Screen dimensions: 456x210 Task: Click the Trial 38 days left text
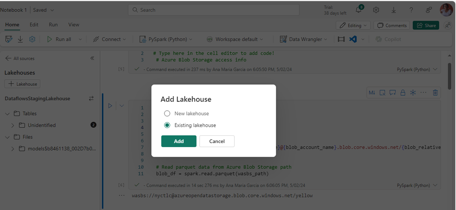click(335, 10)
